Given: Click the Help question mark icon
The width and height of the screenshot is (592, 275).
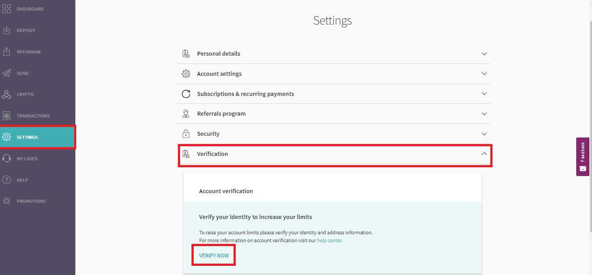Looking at the screenshot, I should point(7,180).
